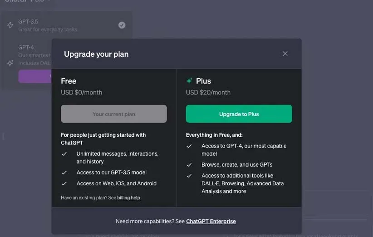Screen dimensions: 373x237
Task: Click the green sparkle icon beside Plus
Action: tap(189, 81)
